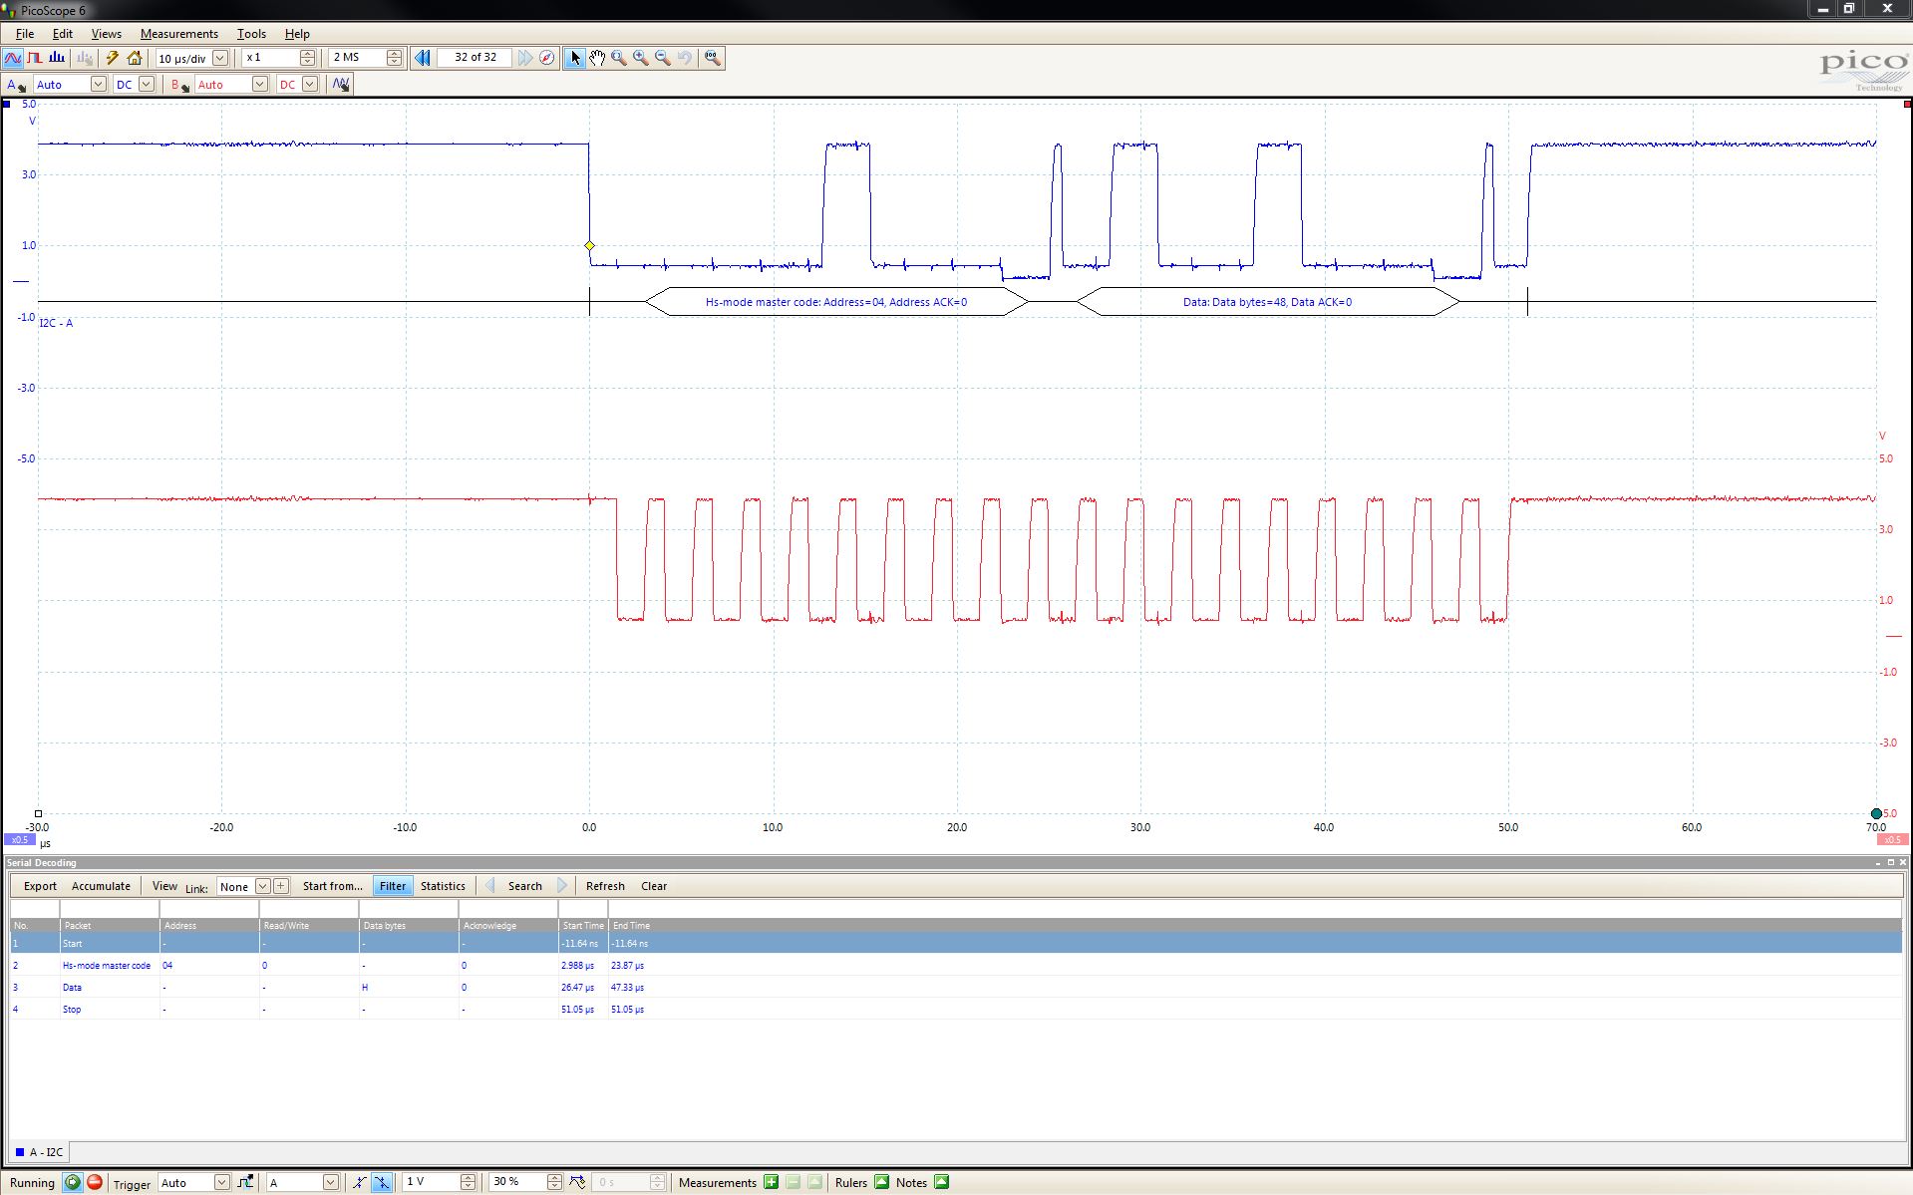Open the Views menu
The image size is (1913, 1195).
click(107, 34)
